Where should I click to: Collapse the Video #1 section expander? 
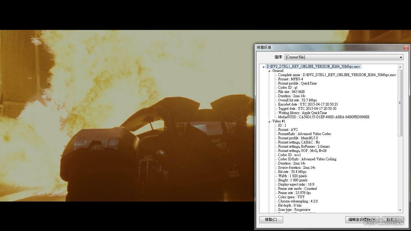pyautogui.click(x=269, y=122)
